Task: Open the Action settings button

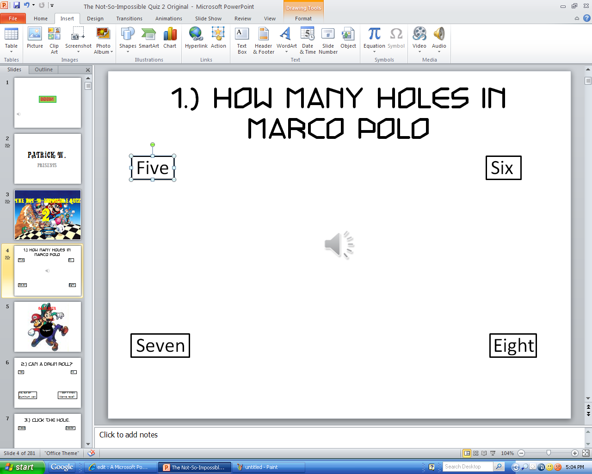Action: pyautogui.click(x=218, y=38)
